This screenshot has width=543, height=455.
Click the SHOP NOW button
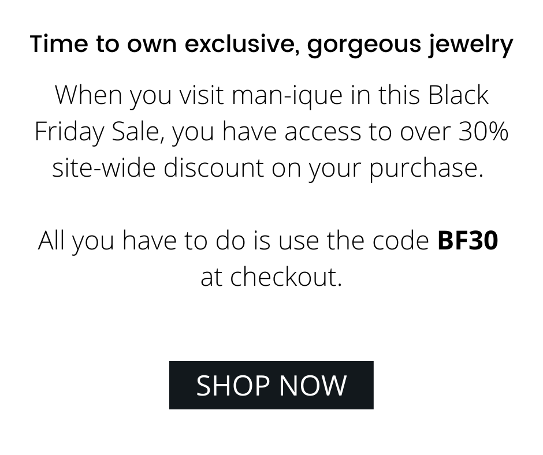(x=271, y=385)
